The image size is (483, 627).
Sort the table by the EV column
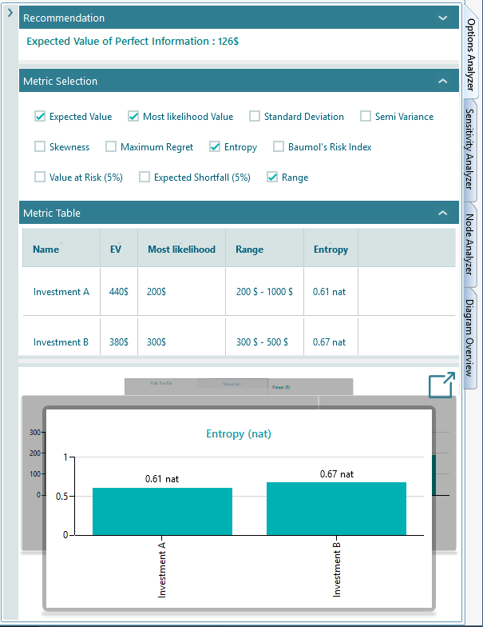[116, 249]
